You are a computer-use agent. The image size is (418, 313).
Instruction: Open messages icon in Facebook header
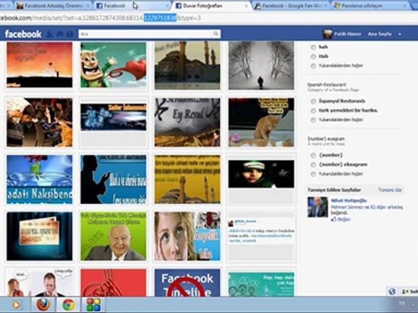pyautogui.click(x=60, y=34)
